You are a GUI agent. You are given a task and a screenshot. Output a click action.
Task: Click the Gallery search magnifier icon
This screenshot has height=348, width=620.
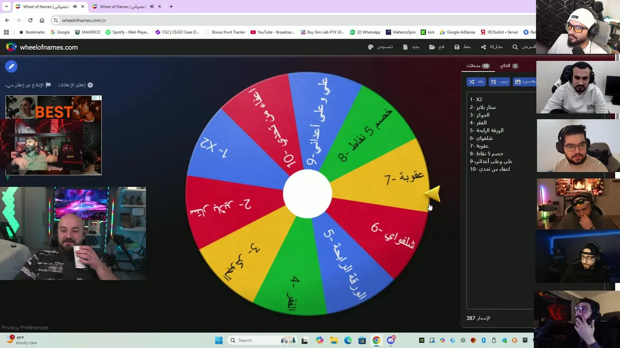(515, 47)
